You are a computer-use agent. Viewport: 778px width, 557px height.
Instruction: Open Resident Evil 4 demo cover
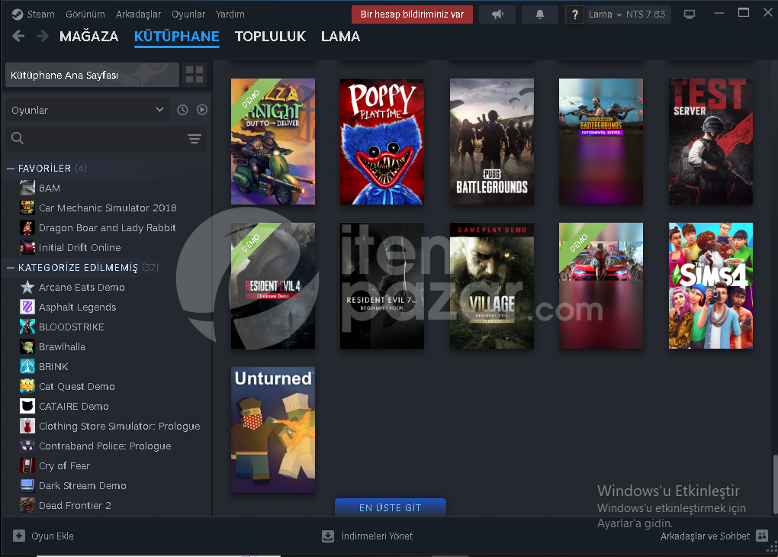tap(273, 285)
